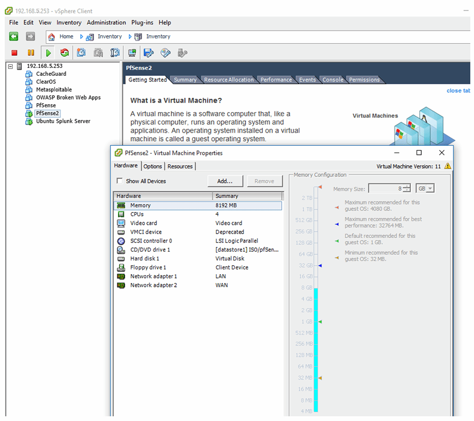Viewport: 474px width, 421px height.
Task: Click the Floppy drive 1 icon
Action: click(x=121, y=267)
